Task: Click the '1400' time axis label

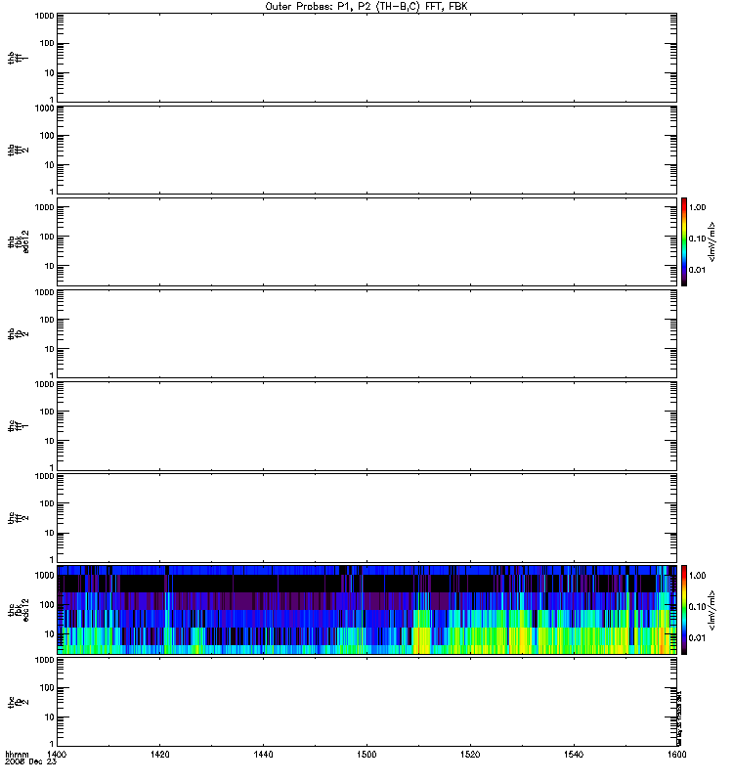Action: [56, 754]
